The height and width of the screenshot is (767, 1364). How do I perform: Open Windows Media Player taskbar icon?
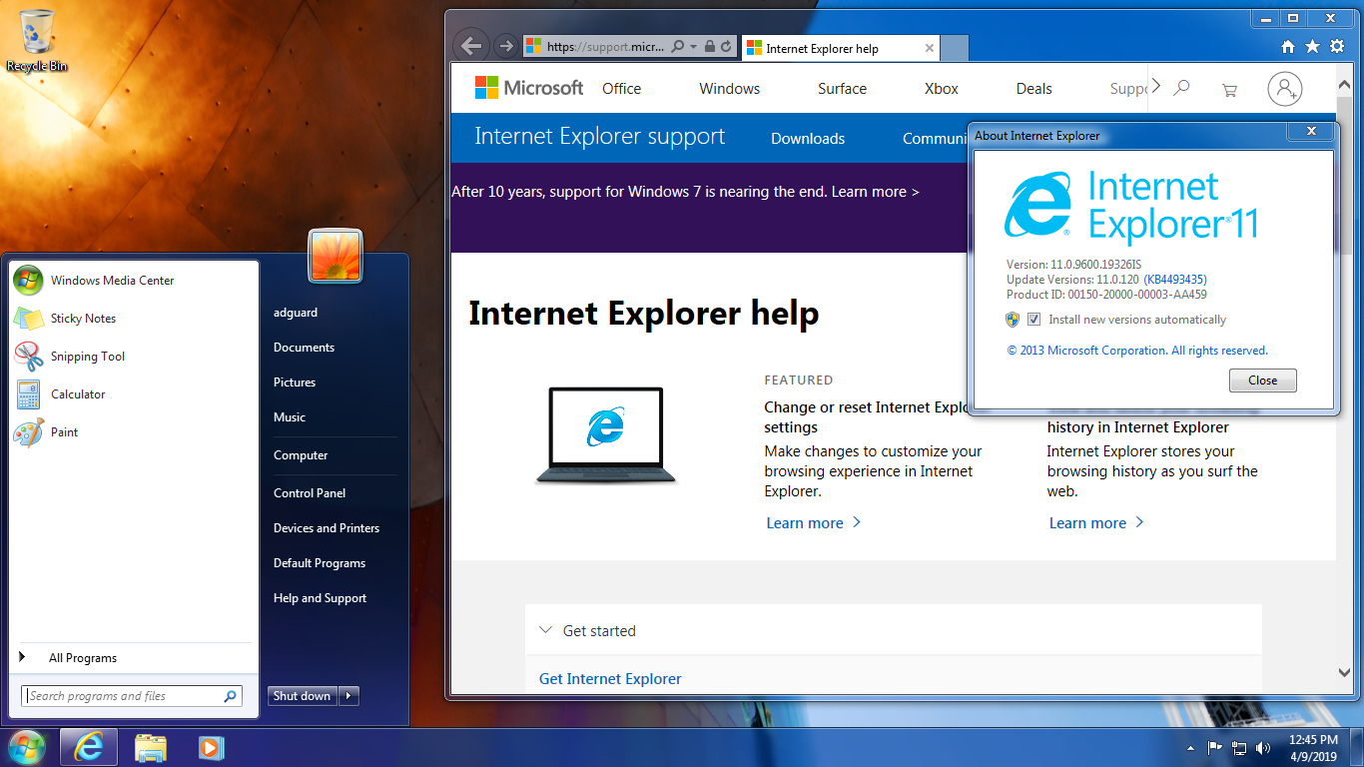click(x=211, y=747)
